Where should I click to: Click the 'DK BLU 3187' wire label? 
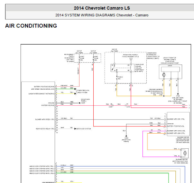pyautogui.click(x=67, y=165)
